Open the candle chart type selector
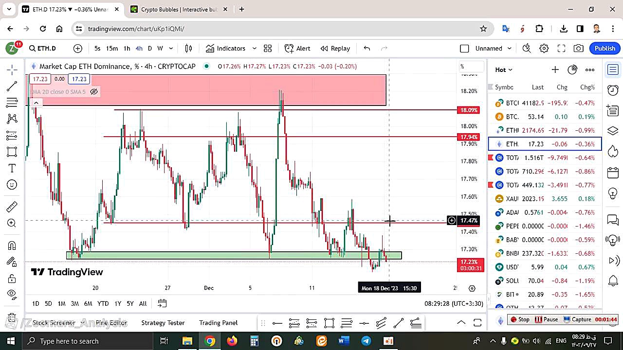Viewport: 623px width, 350px height. (188, 48)
